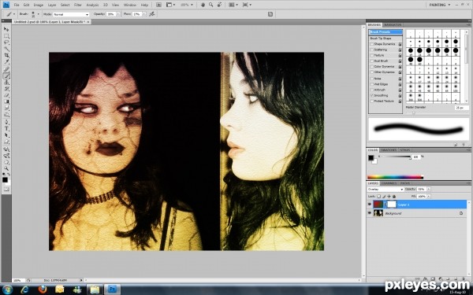This screenshot has width=473, height=295.
Task: Toggle Quick Mask mode button
Action: [6, 189]
